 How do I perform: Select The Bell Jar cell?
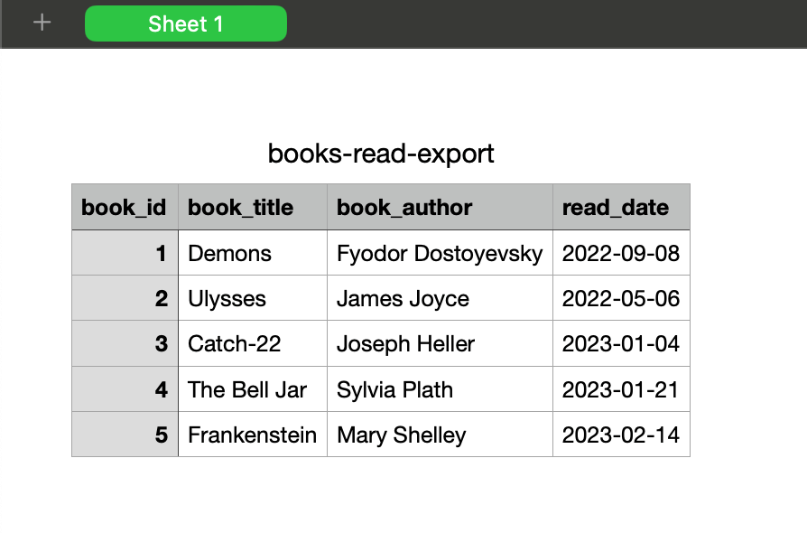click(246, 389)
